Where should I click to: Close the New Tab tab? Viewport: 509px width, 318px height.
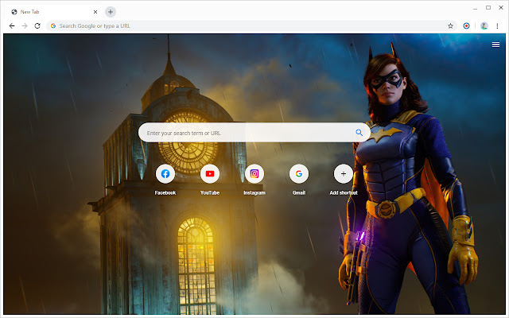pos(95,12)
